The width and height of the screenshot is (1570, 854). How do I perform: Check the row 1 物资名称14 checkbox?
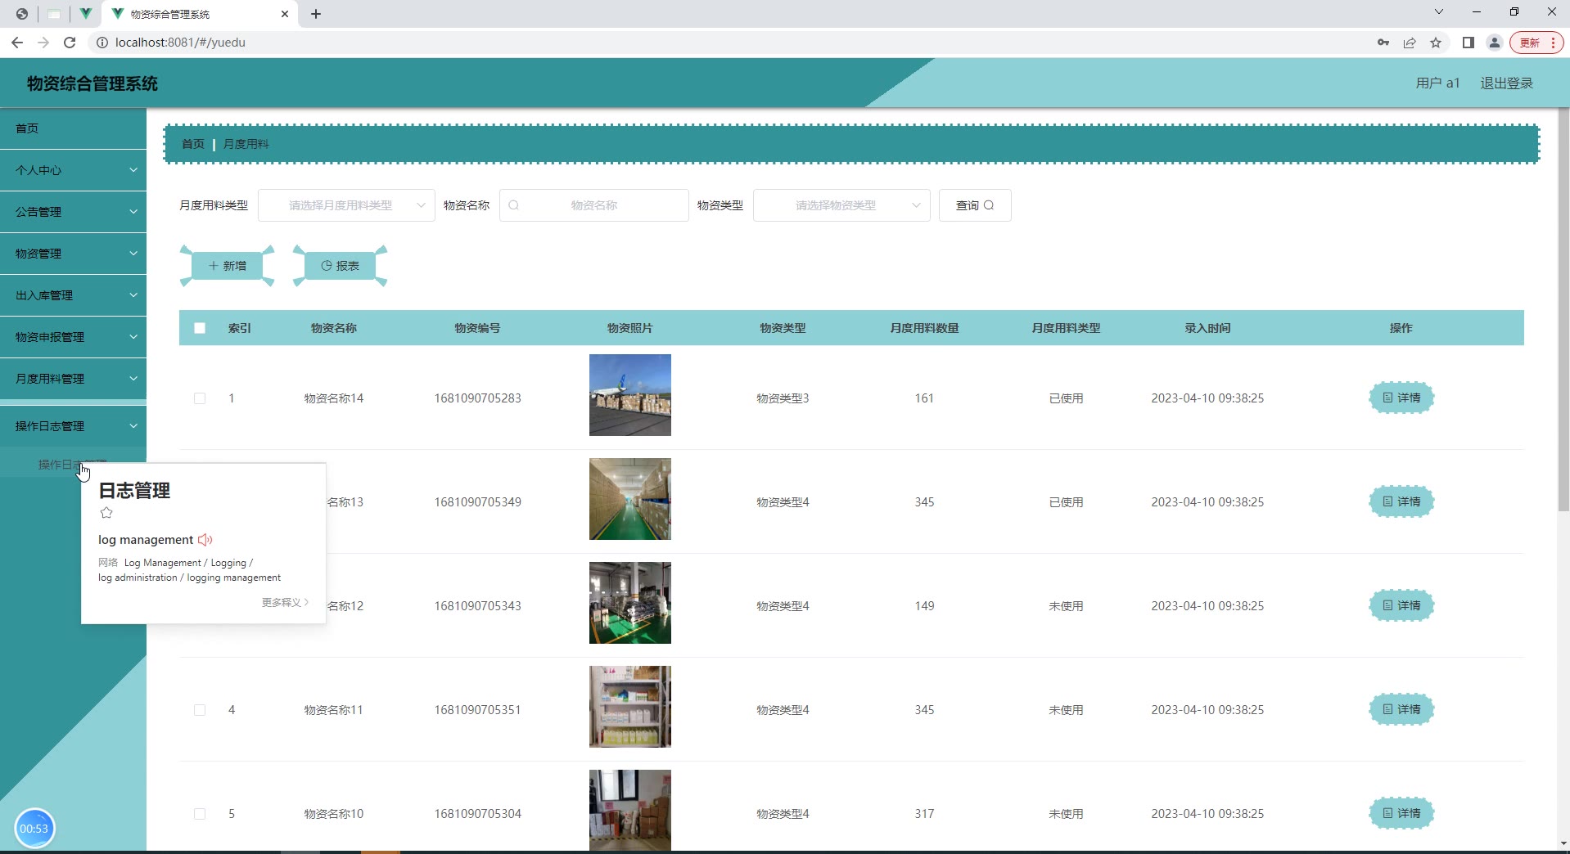(200, 398)
